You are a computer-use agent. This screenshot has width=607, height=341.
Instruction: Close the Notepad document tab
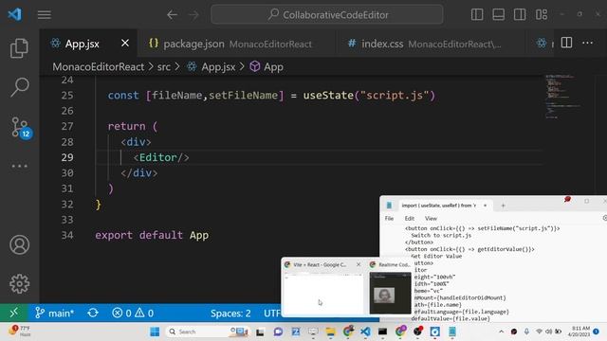click(x=485, y=206)
